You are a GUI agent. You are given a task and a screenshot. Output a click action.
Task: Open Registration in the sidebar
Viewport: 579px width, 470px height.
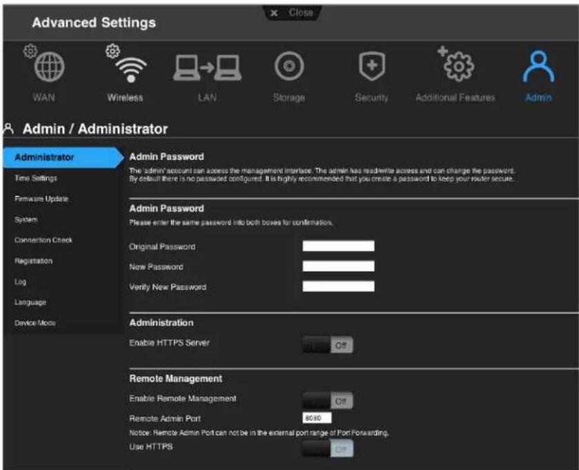pyautogui.click(x=33, y=261)
